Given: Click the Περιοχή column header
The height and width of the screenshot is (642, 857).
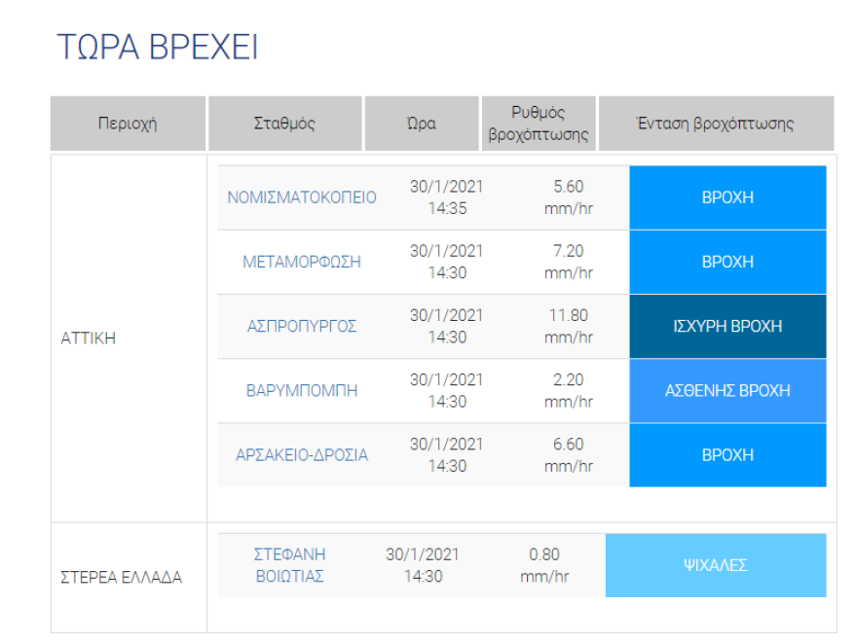Looking at the screenshot, I should pyautogui.click(x=128, y=124).
